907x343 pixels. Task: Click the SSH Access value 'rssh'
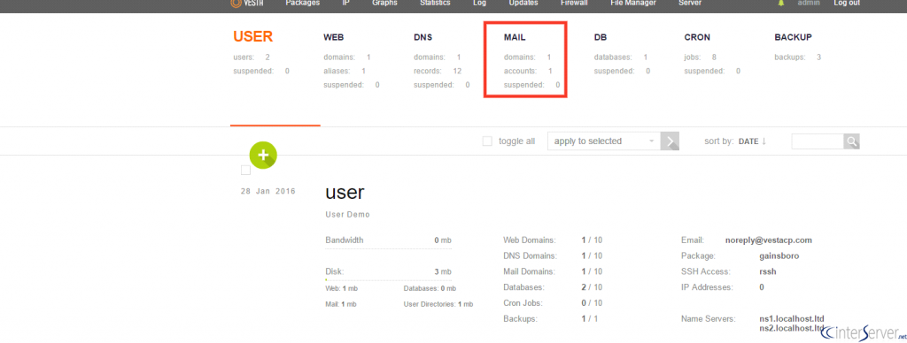tap(768, 271)
